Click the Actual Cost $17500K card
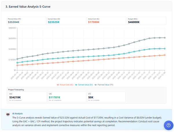 pos(106,21)
